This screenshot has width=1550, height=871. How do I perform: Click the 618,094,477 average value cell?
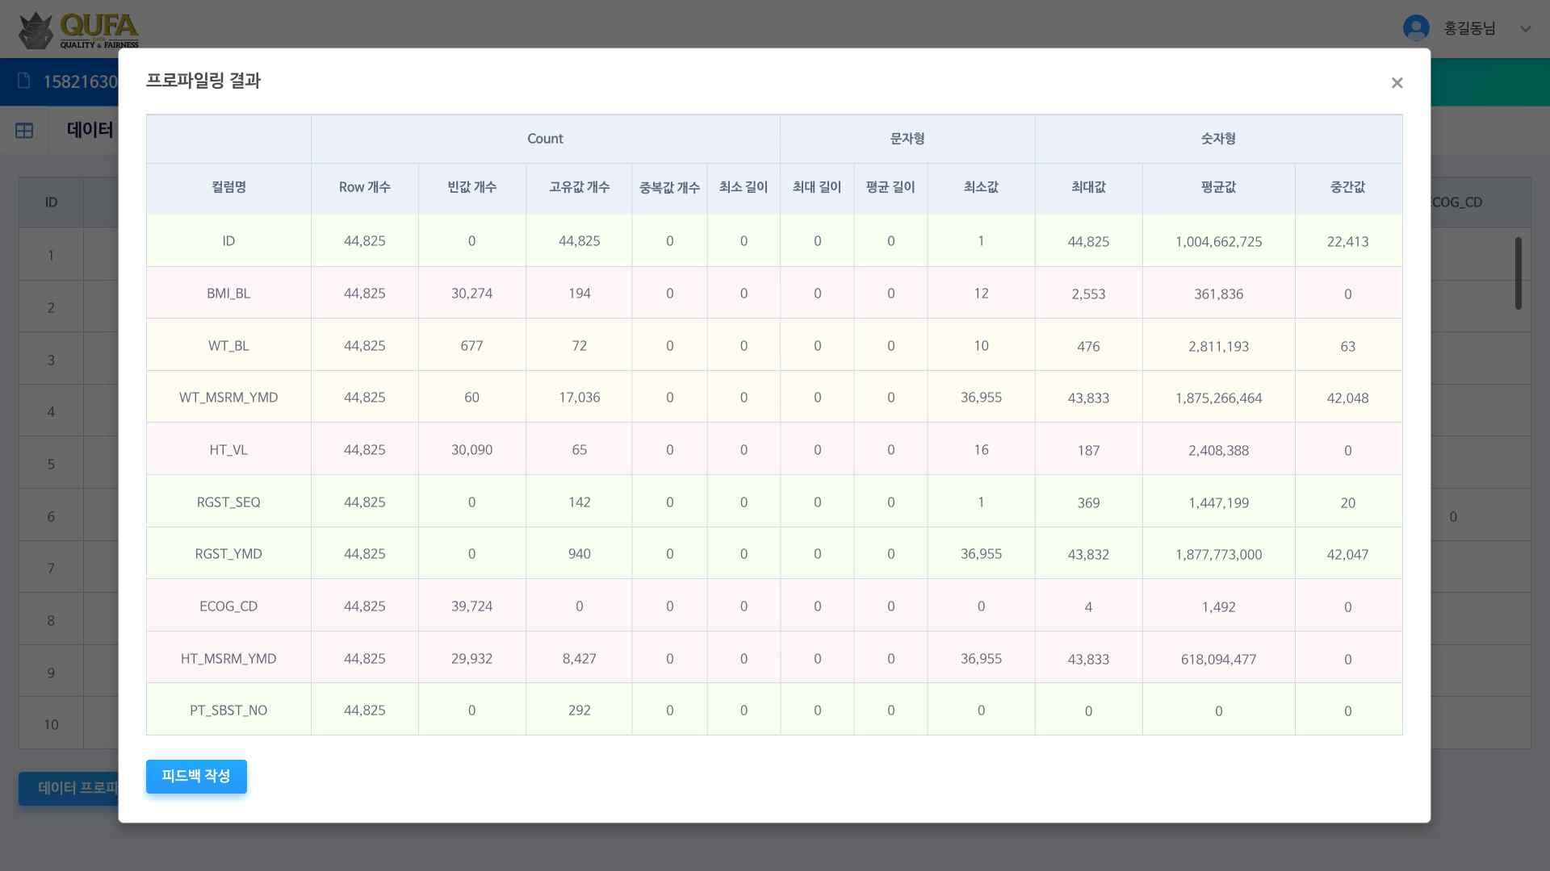pos(1218,659)
